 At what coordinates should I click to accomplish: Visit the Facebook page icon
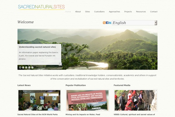click(107, 23)
